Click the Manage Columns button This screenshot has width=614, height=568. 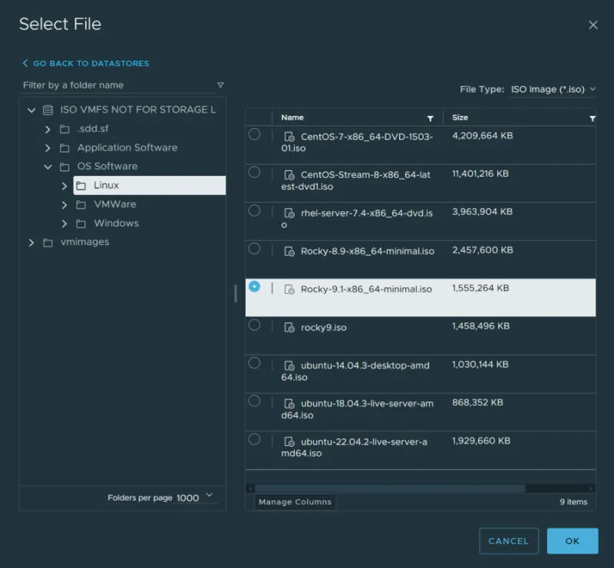point(295,502)
